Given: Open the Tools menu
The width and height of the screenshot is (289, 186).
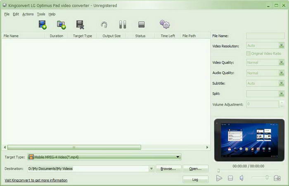Looking at the screenshot, I should click(41, 14).
